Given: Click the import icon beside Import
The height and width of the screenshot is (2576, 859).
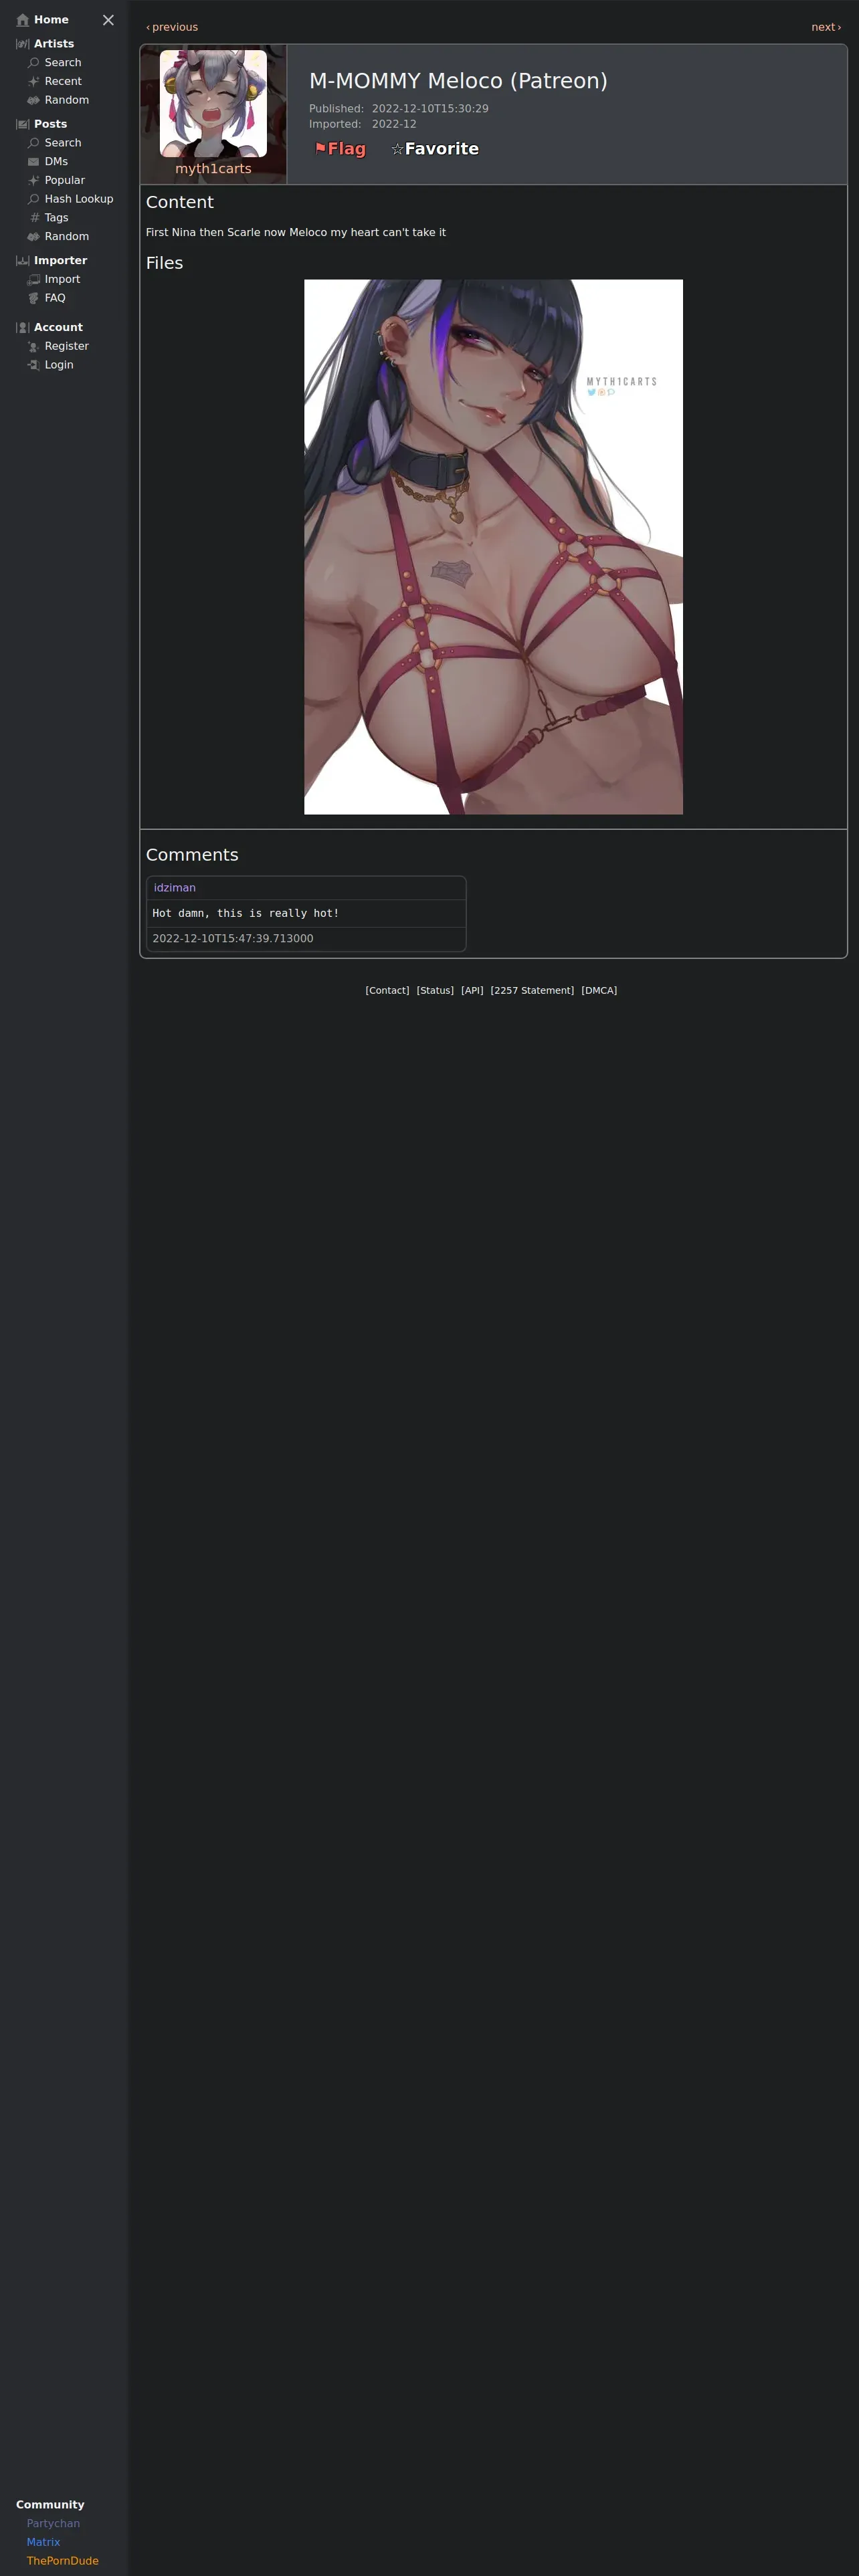Looking at the screenshot, I should 34,280.
